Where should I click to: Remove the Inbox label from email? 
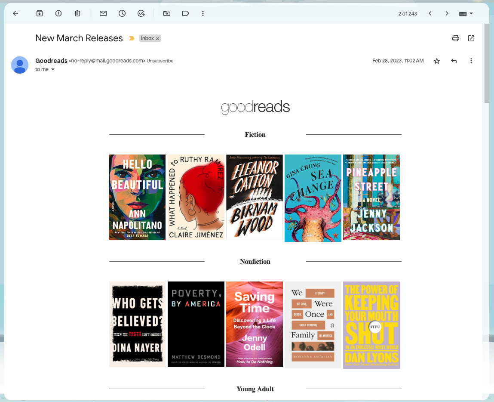tap(158, 39)
